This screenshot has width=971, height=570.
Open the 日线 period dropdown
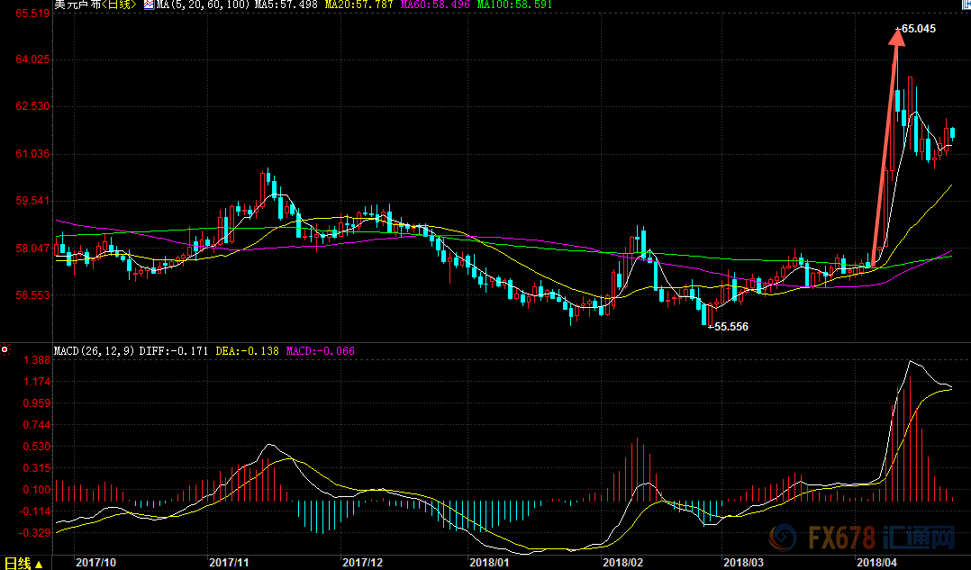coord(22,563)
